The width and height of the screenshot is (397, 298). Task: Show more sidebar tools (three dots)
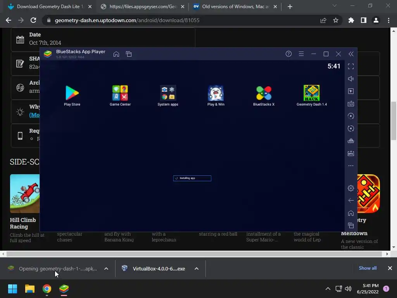[350, 166]
